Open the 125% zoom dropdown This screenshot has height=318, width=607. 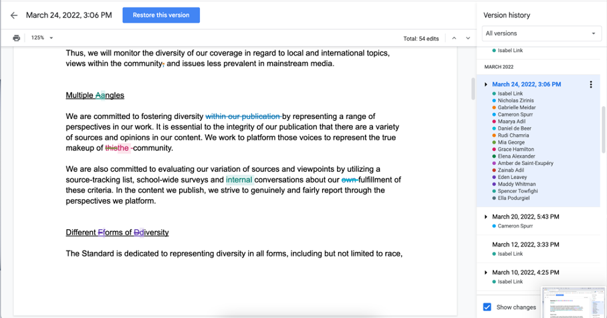click(x=42, y=38)
